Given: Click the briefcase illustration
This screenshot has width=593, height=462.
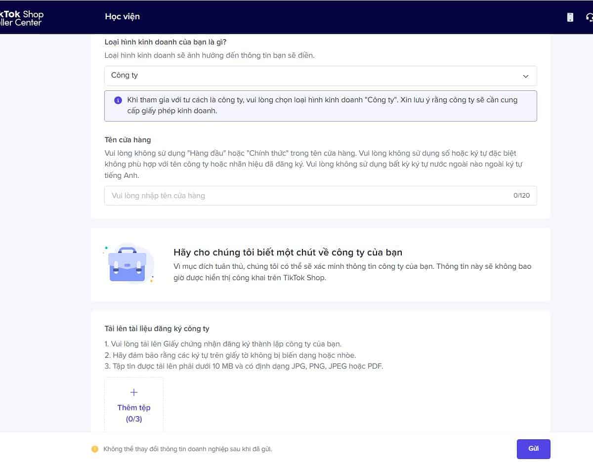Looking at the screenshot, I should click(127, 265).
